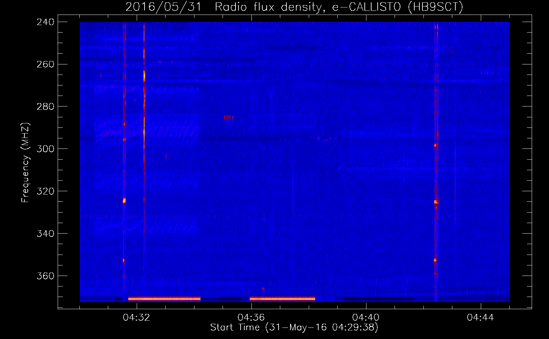Click the orange bar at the bottom between 04:32 and 04:34
Image resolution: width=549 pixels, height=339 pixels.
coord(164,299)
